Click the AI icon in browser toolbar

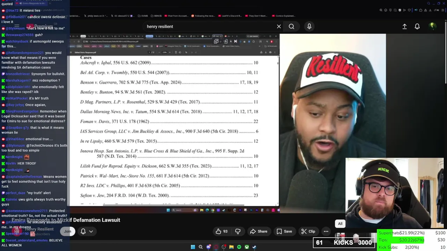pos(437,10)
